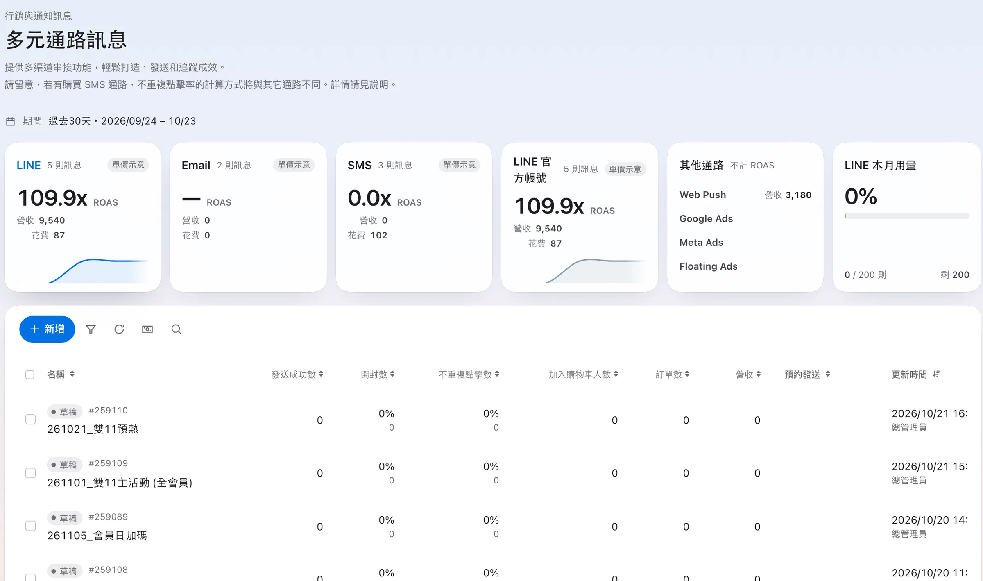The width and height of the screenshot is (983, 581).
Task: Click the cost display banknote icon
Action: click(147, 329)
